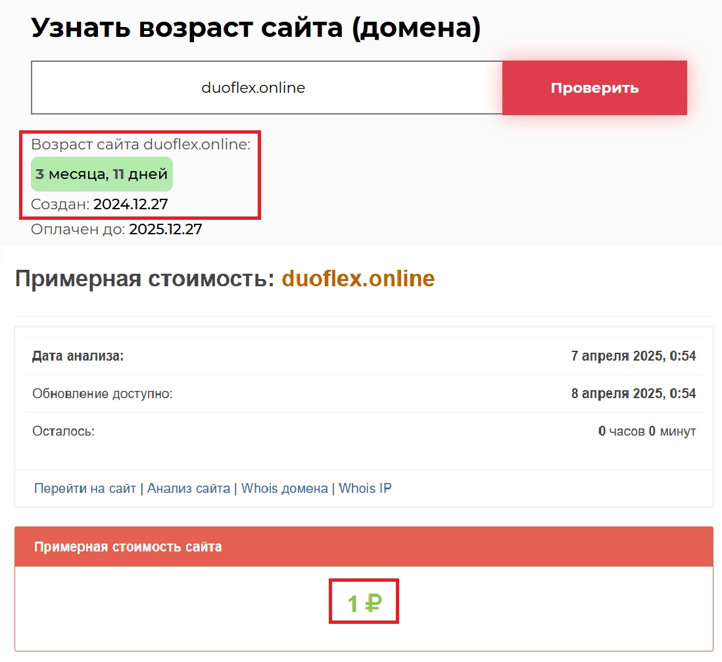Click the Обновление доступно label
The image size is (722, 662).
[102, 394]
